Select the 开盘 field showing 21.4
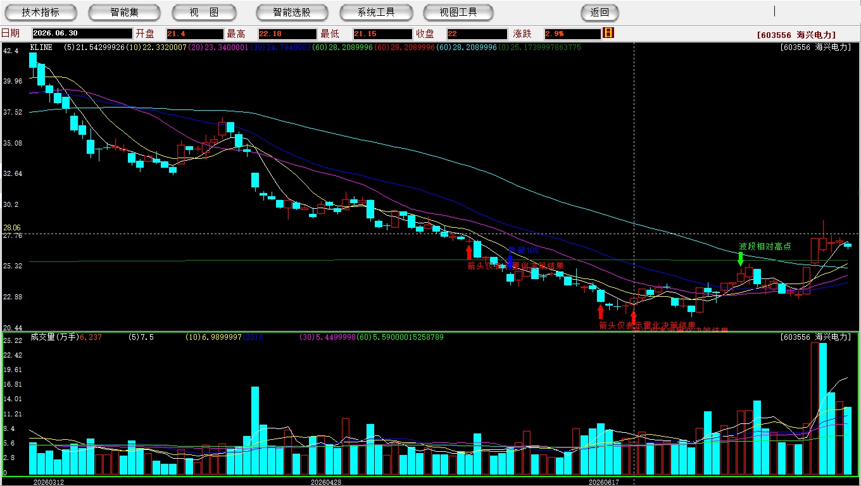Image resolution: width=861 pixels, height=486 pixels. pyautogui.click(x=194, y=34)
